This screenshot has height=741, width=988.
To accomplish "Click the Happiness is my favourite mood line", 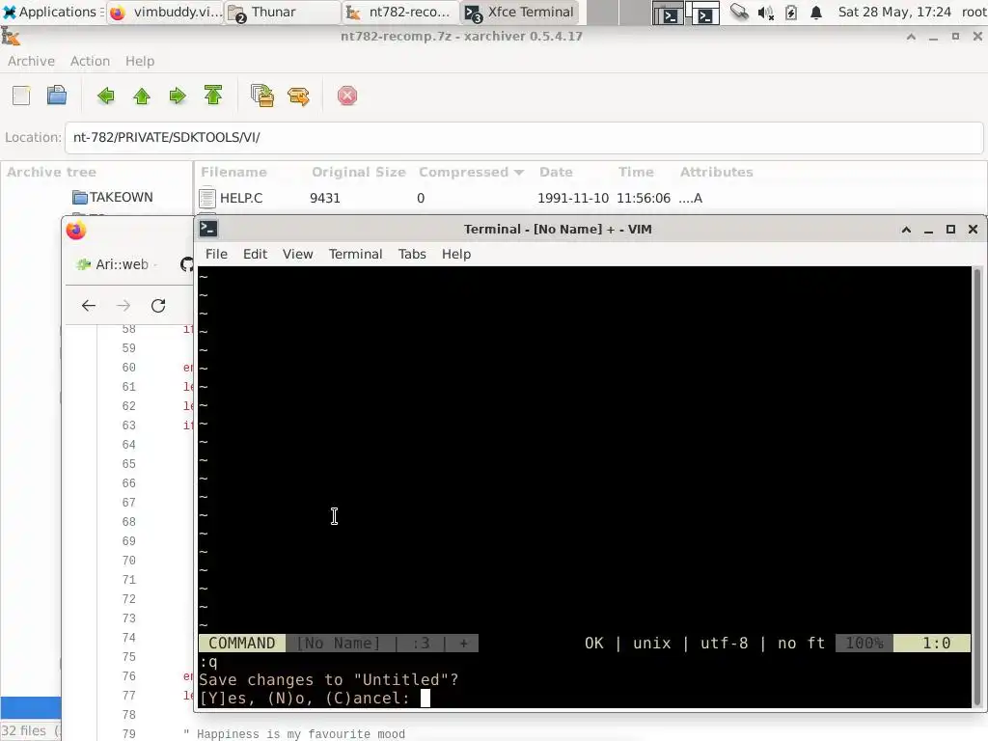I will 293,734.
